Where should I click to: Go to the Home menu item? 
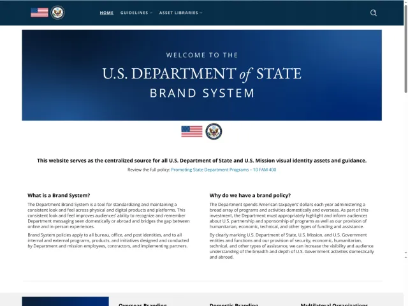click(x=106, y=13)
